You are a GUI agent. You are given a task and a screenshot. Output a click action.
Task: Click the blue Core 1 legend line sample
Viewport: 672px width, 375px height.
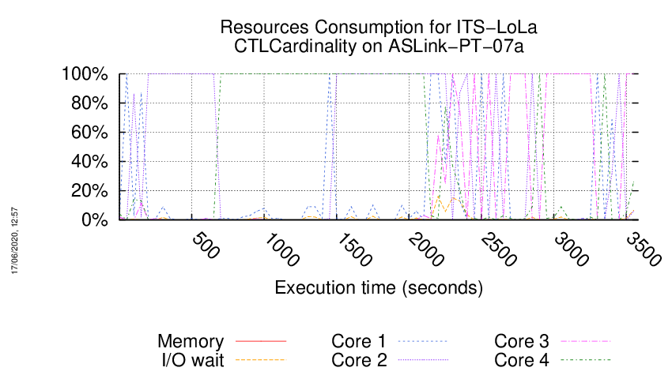click(x=423, y=341)
